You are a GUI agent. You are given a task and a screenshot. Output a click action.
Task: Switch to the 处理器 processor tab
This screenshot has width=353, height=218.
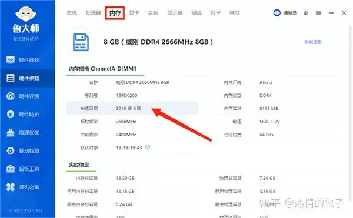[x=93, y=13]
